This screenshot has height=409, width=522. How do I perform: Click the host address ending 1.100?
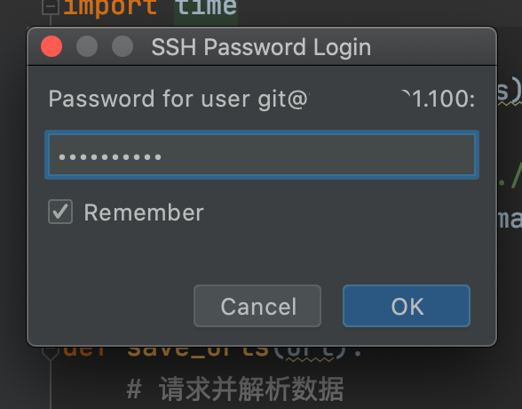pyautogui.click(x=439, y=100)
